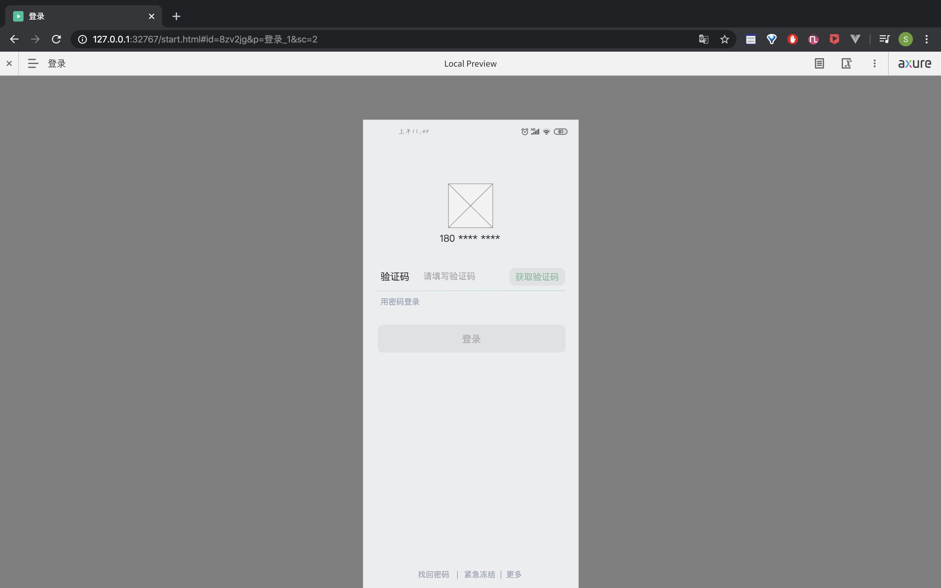This screenshot has width=941, height=588.
Task: Open the Axure preview options kebab menu
Action: tap(874, 63)
